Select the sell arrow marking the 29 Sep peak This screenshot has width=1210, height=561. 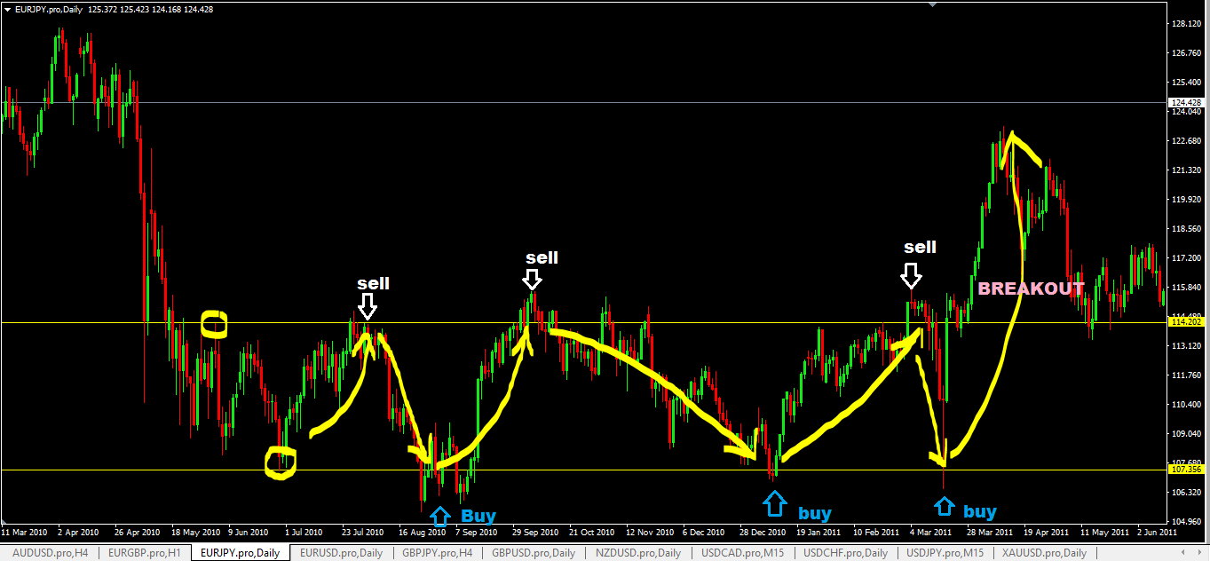click(x=532, y=280)
